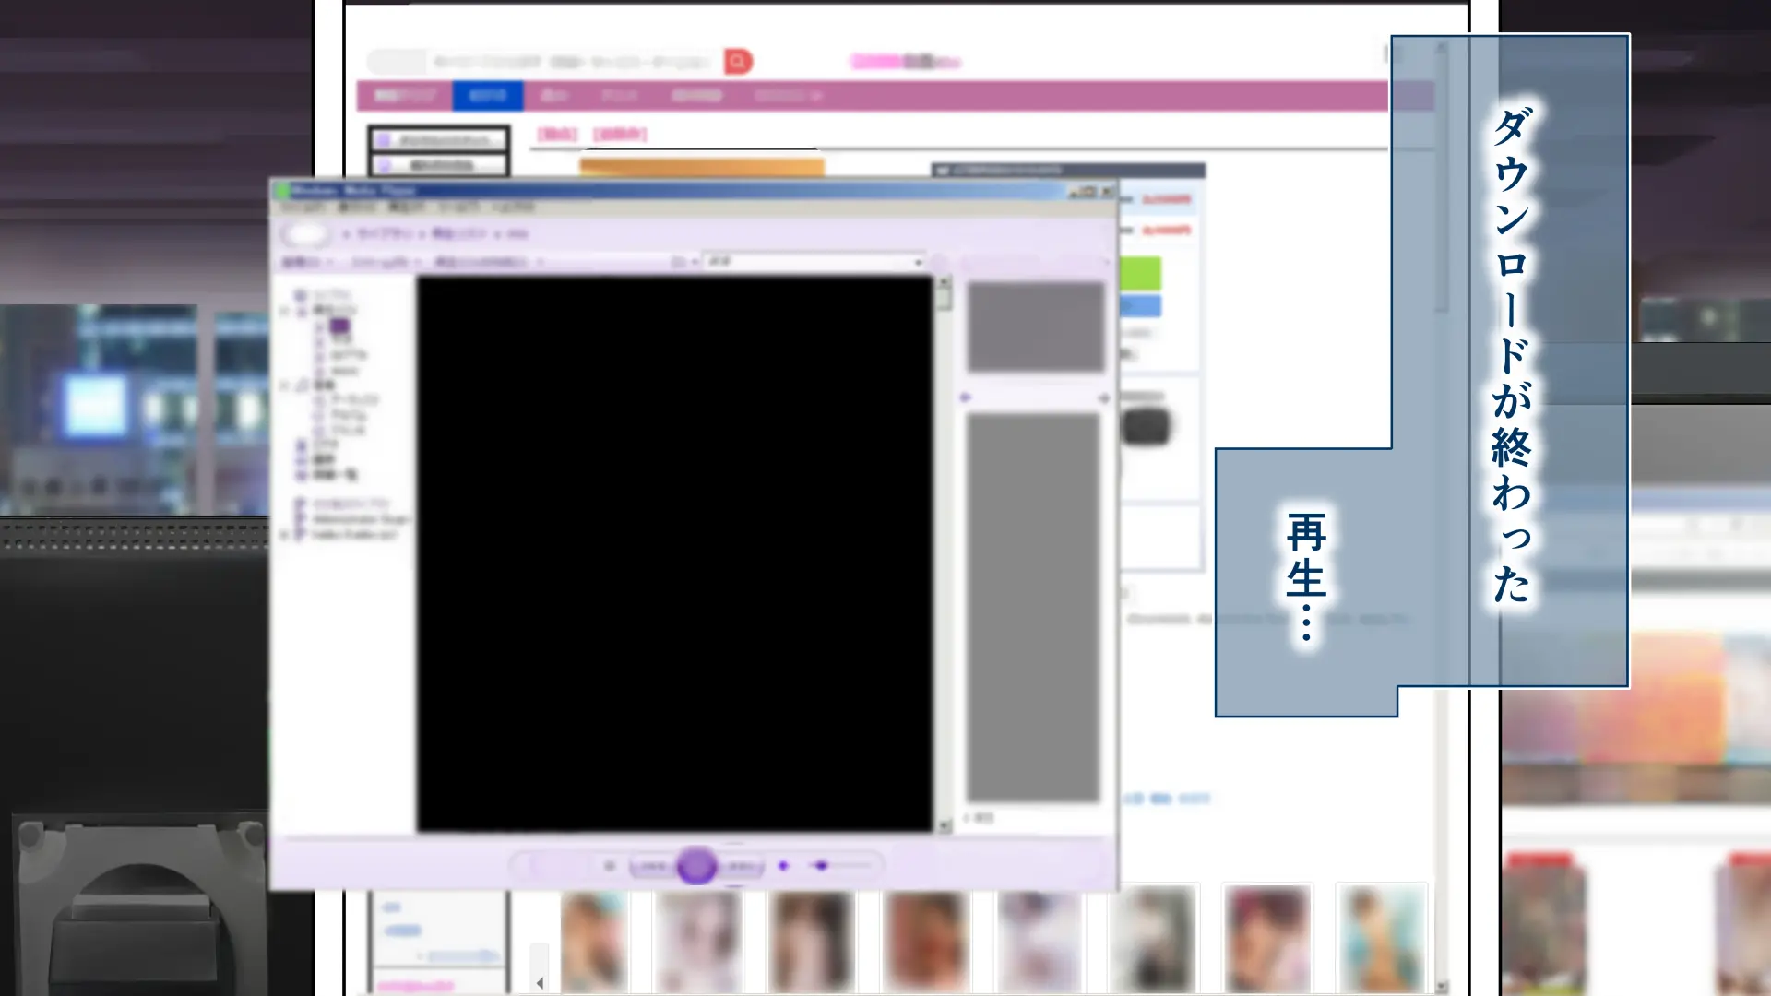
Task: Select the blue highlighted tab in the pink navigation bar
Action: tap(488, 95)
